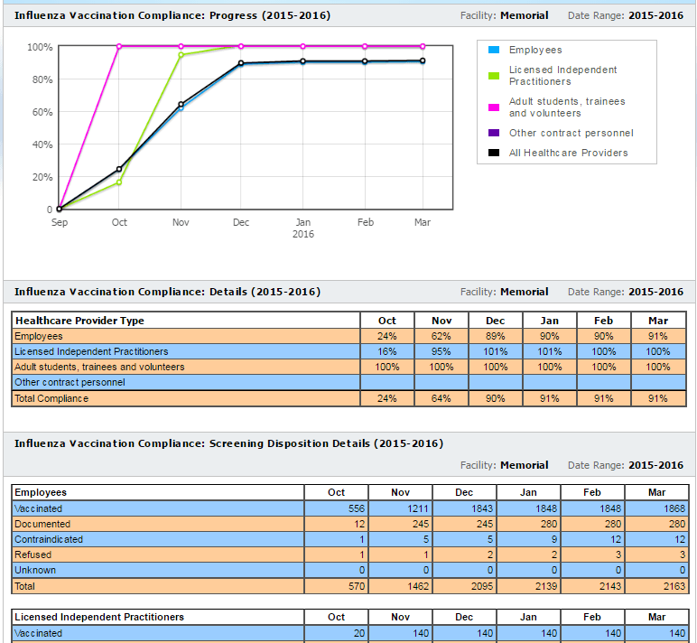Screen dimensions: 697x643
Task: Select the Total Compliance row label
Action: pyautogui.click(x=51, y=398)
